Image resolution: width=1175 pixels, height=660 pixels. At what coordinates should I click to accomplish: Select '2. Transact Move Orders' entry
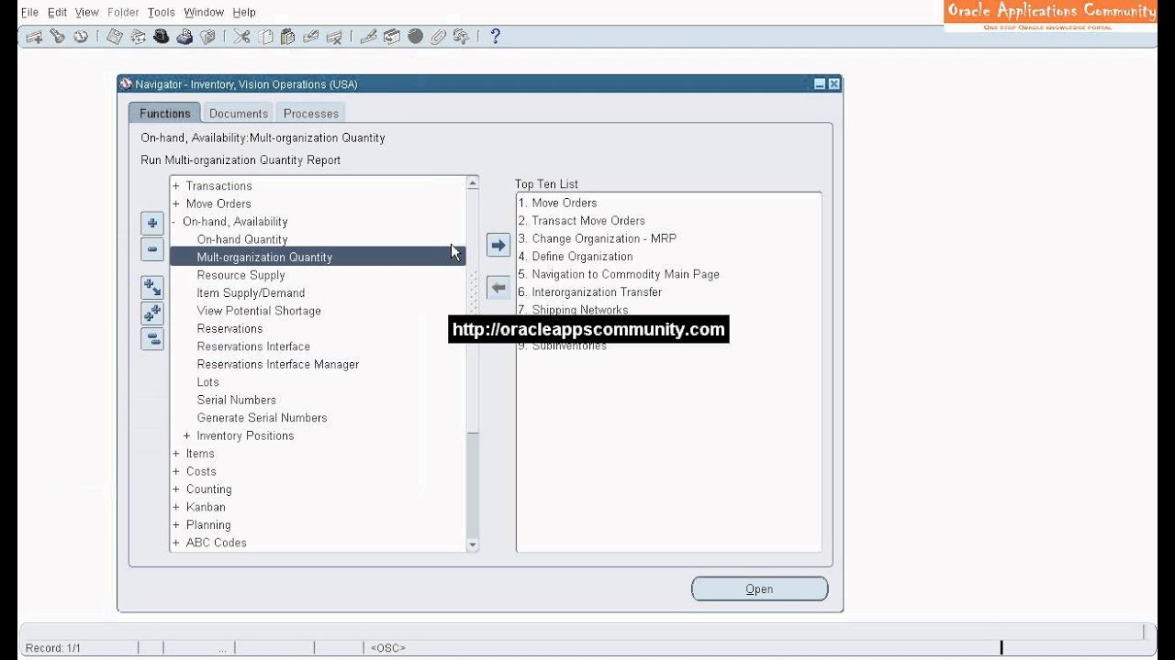point(581,221)
